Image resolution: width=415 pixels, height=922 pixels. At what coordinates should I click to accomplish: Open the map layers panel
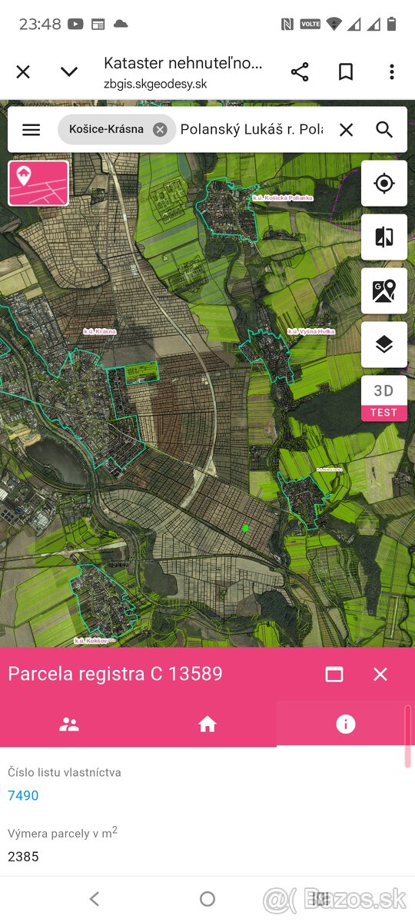point(384,345)
